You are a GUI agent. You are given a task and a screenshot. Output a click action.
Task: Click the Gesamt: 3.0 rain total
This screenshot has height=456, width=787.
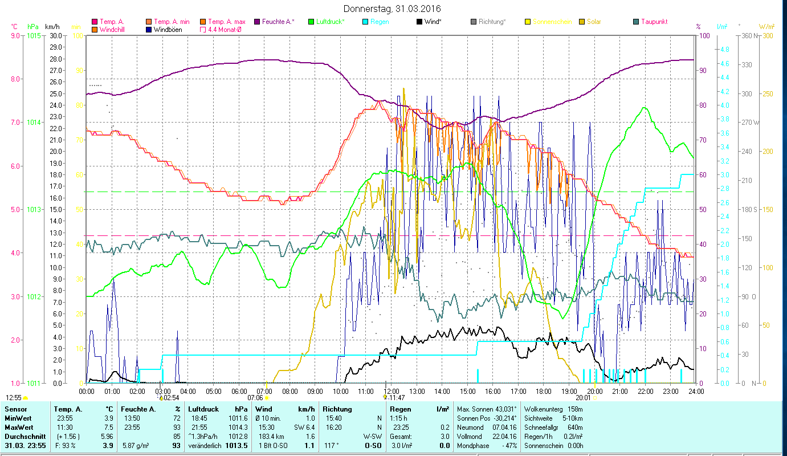419,437
